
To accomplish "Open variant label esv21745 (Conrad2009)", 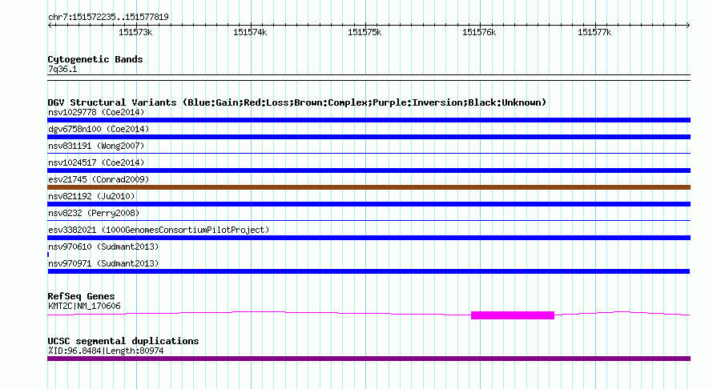I will [x=99, y=179].
